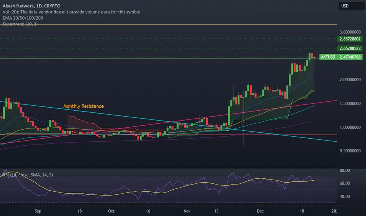The width and height of the screenshot is (366, 216).
Task: Click the 1.00000000 price axis value
Action: 350,127
